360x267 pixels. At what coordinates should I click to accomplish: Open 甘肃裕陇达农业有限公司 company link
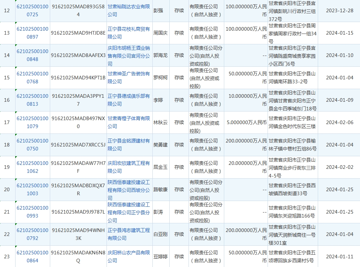[x=129, y=10]
